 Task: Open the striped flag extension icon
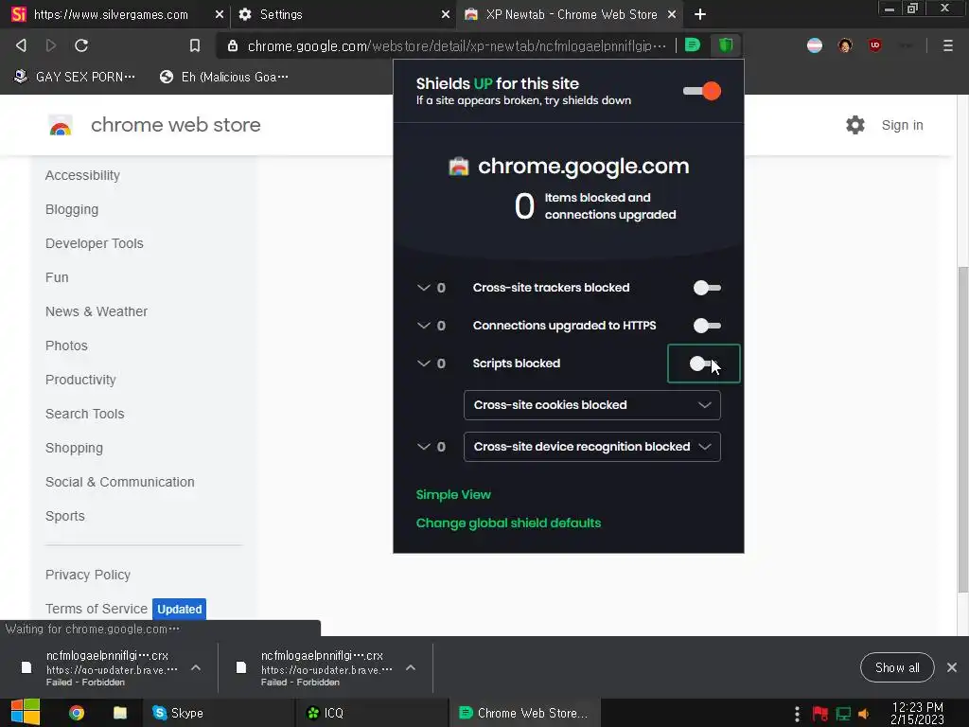[x=815, y=45]
